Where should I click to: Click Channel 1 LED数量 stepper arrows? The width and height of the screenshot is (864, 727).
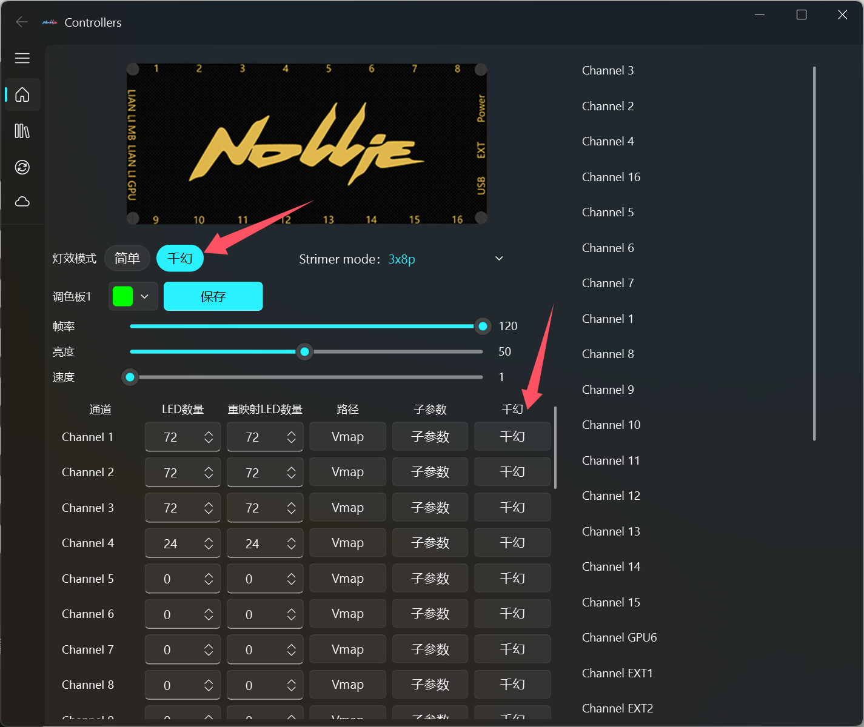(x=209, y=437)
